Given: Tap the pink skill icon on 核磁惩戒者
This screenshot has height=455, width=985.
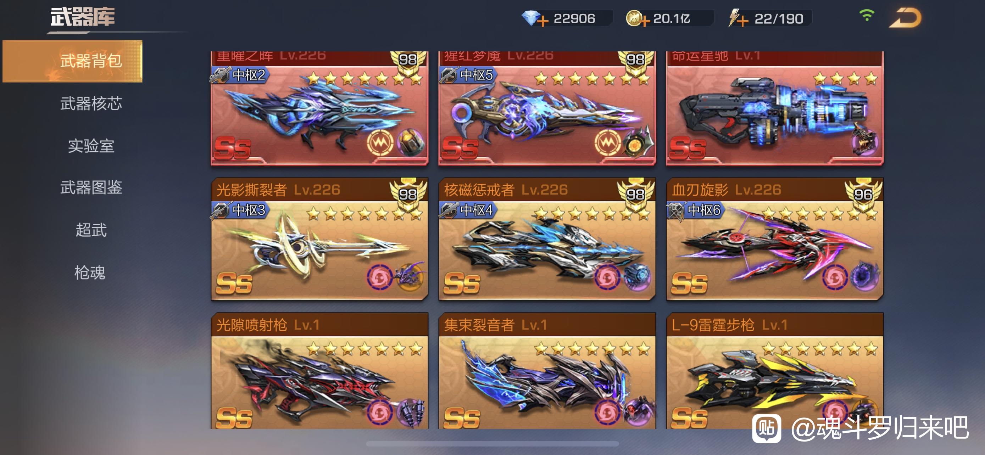Looking at the screenshot, I should click(x=607, y=277).
